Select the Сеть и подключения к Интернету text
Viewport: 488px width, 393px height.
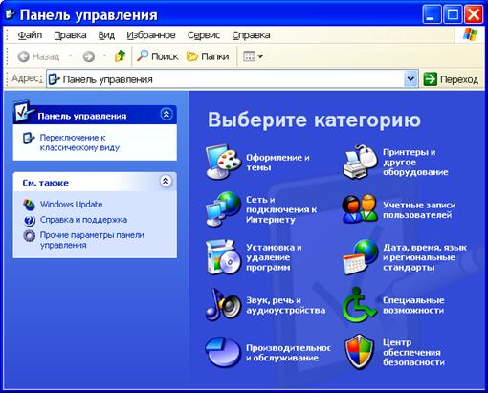(281, 209)
